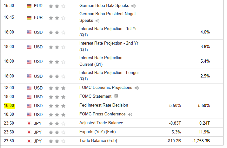The width and height of the screenshot is (227, 148).
Task: Click US flag in Fed Interest Rate Decision row
Action: [x=29, y=105]
